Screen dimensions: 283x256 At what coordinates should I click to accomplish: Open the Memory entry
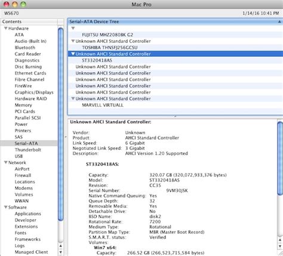tap(23, 105)
